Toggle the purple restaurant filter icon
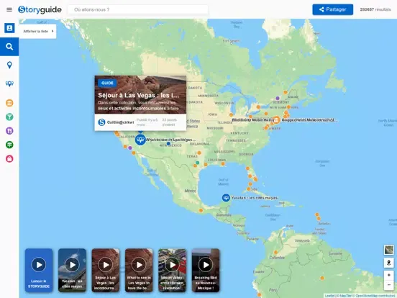397x298 pixels. click(9, 131)
